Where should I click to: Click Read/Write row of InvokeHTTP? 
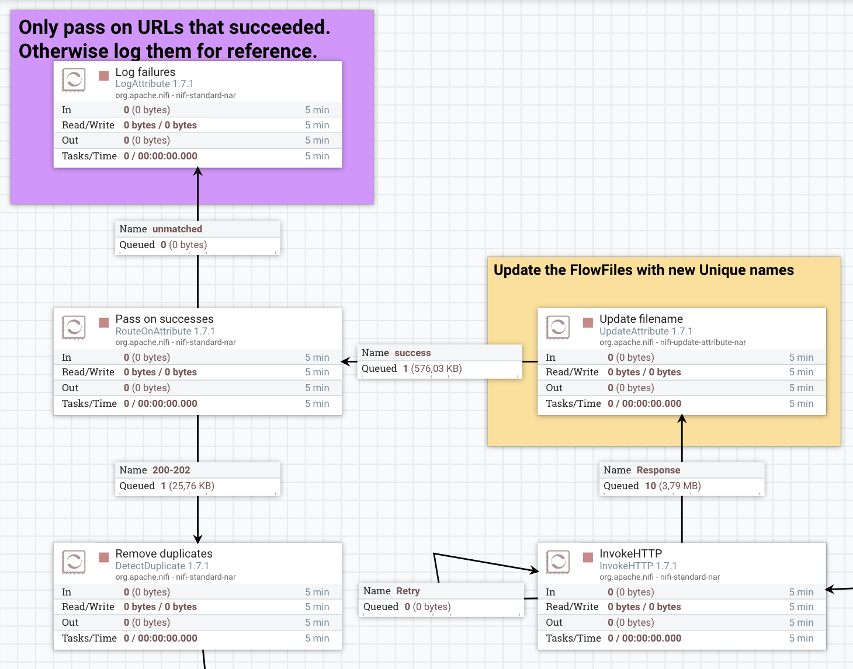pyautogui.click(x=682, y=607)
